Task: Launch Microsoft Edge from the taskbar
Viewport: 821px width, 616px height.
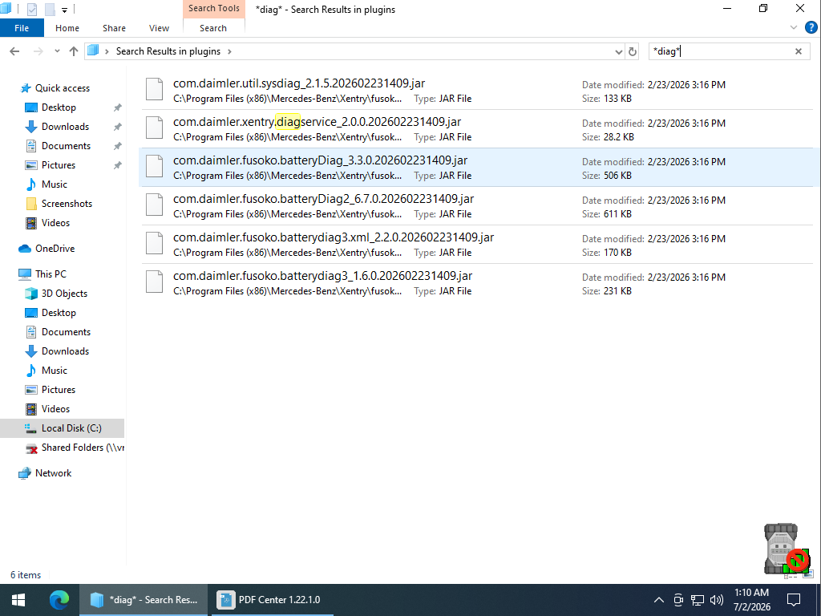Action: click(x=59, y=600)
